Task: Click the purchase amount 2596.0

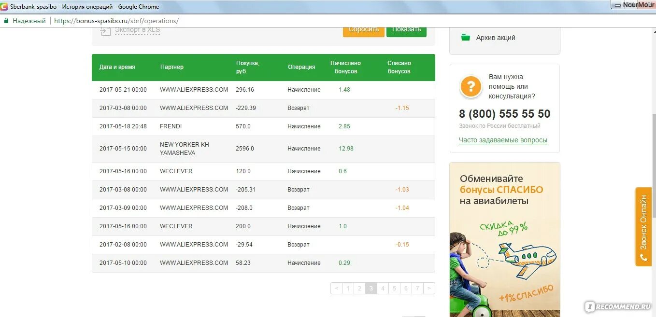Action: [245, 149]
